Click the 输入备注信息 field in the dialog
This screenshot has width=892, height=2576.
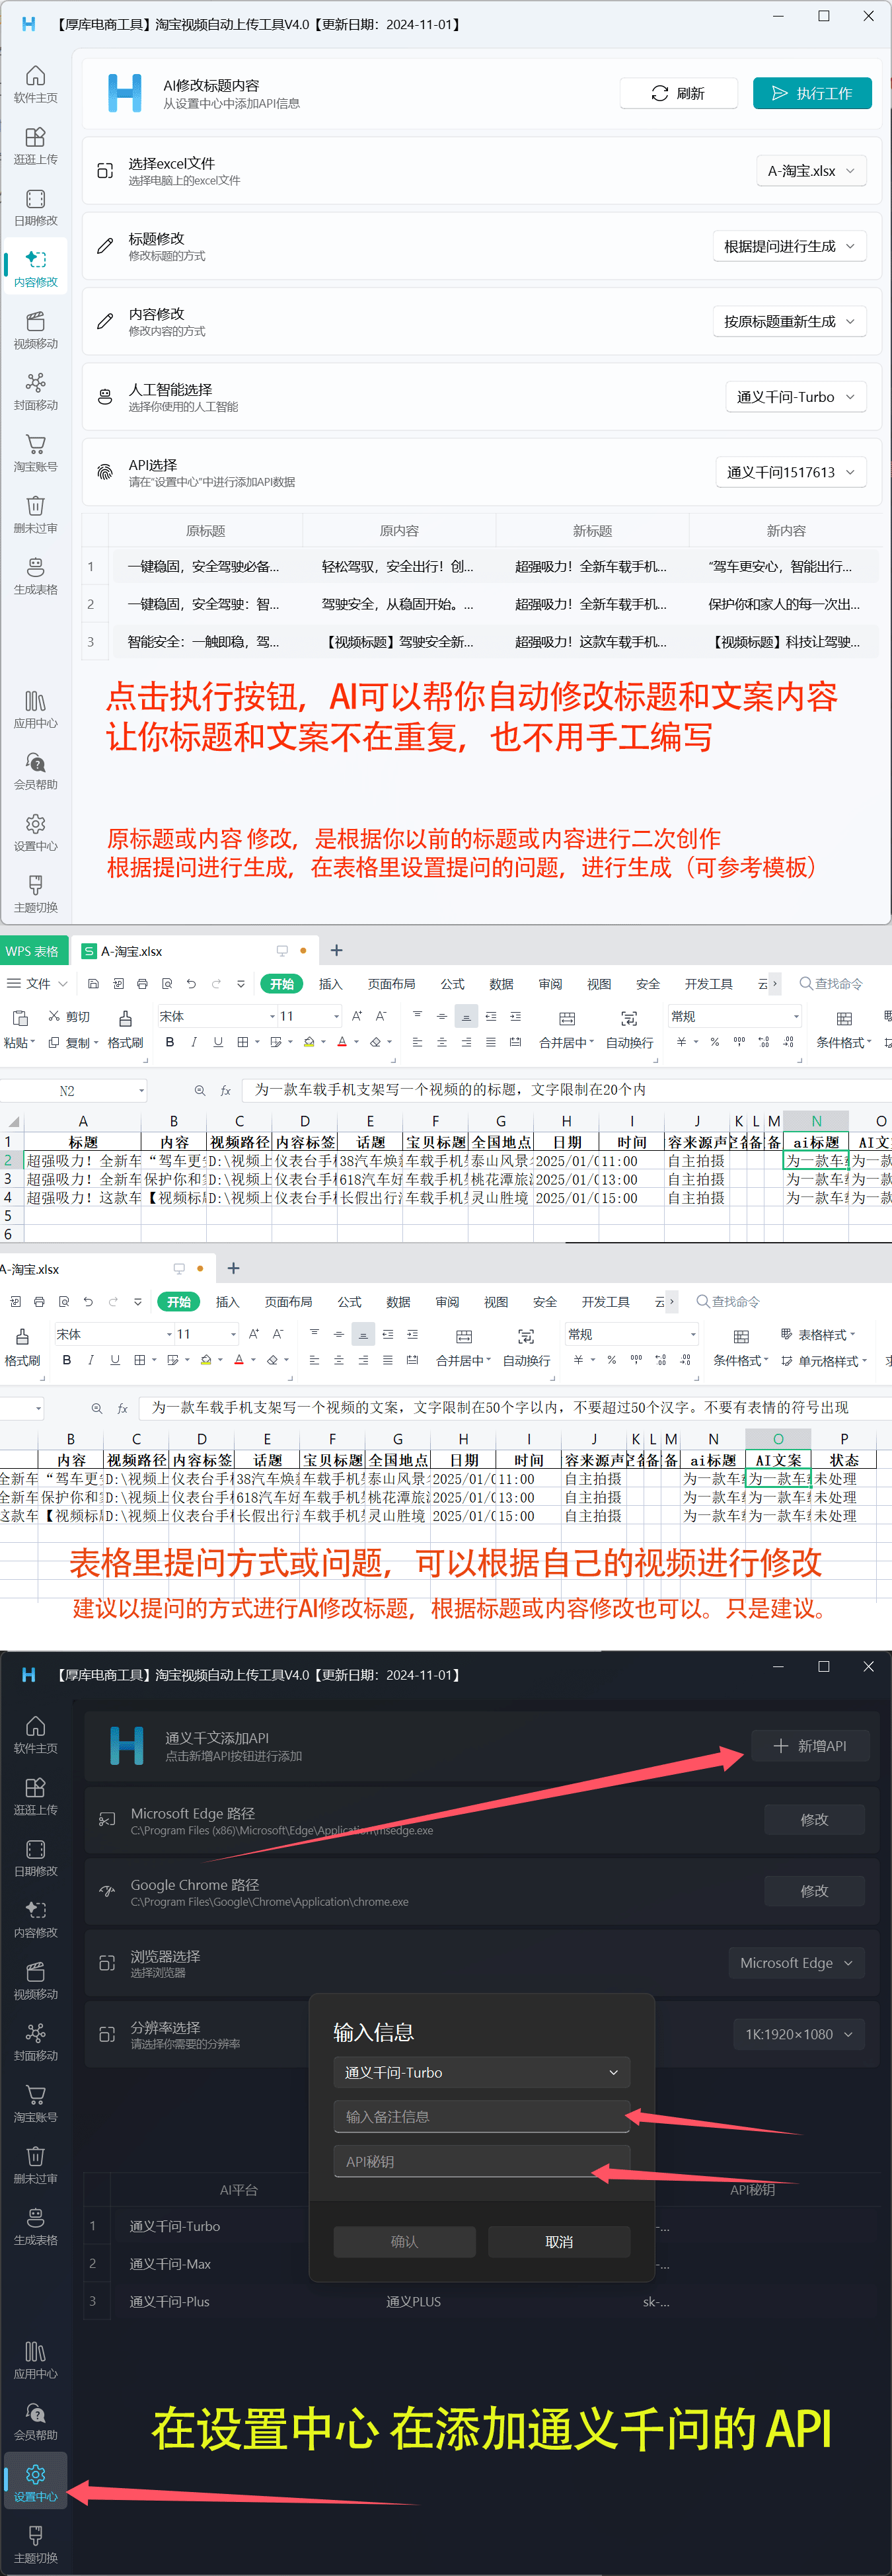(481, 2117)
